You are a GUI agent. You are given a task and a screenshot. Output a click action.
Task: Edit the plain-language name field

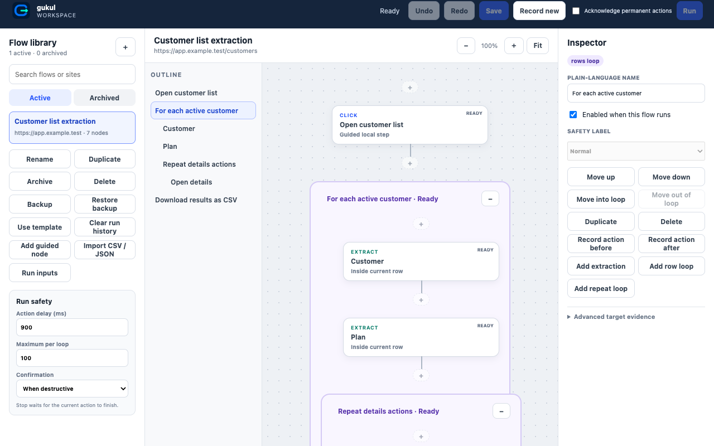[x=636, y=93]
